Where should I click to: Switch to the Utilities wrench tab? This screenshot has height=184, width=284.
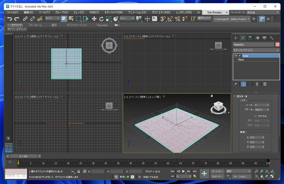[x=272, y=38]
